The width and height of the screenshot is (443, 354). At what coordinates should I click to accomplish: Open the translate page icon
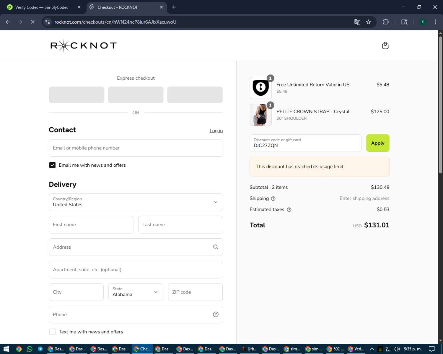[357, 22]
